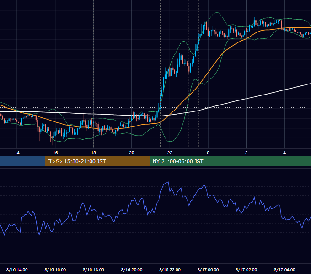
Task: Click the ロンドン 15:30-21:00 JST session bar
Action: (x=97, y=161)
